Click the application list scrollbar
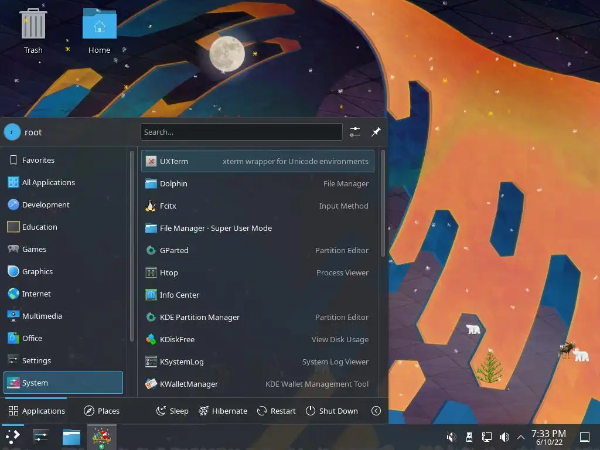This screenshot has width=600, height=450. [x=383, y=203]
